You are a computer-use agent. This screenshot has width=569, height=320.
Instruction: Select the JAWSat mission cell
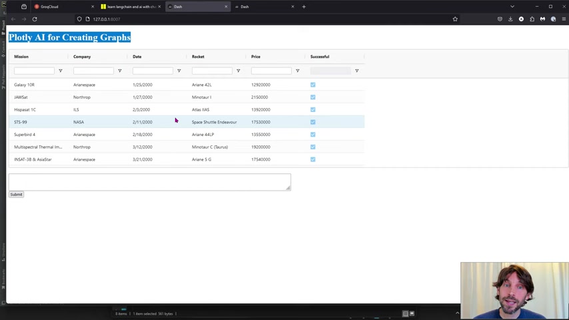coord(39,97)
